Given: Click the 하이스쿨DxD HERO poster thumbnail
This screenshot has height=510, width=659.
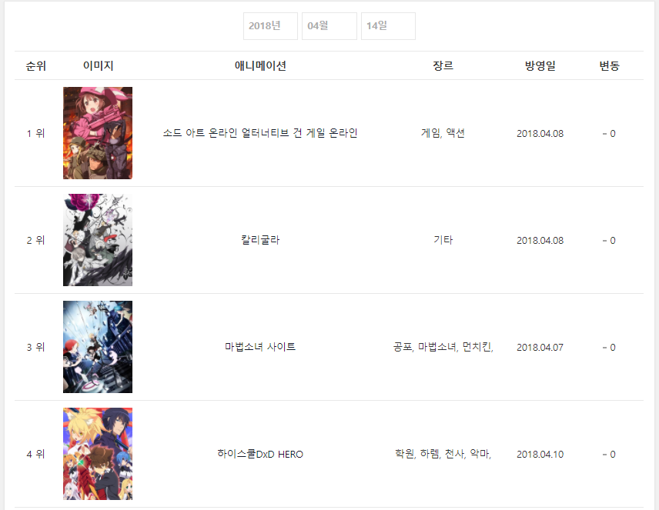Looking at the screenshot, I should click(x=98, y=454).
